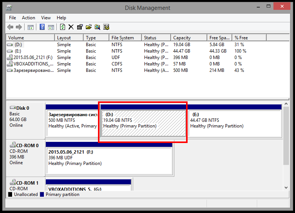295x213 pixels.
Task: Open the File menu
Action: pyautogui.click(x=12, y=18)
